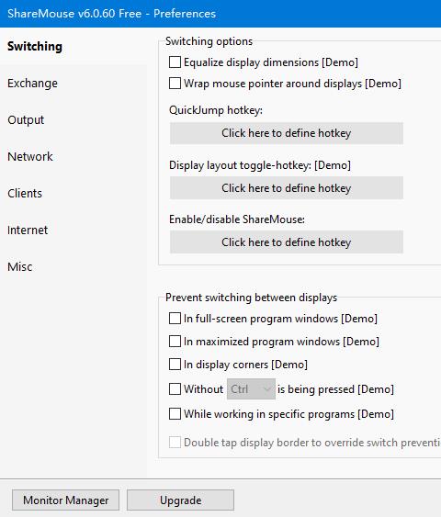This screenshot has width=441, height=517.
Task: Define the Display layout toggle-hotkey
Action: click(287, 188)
